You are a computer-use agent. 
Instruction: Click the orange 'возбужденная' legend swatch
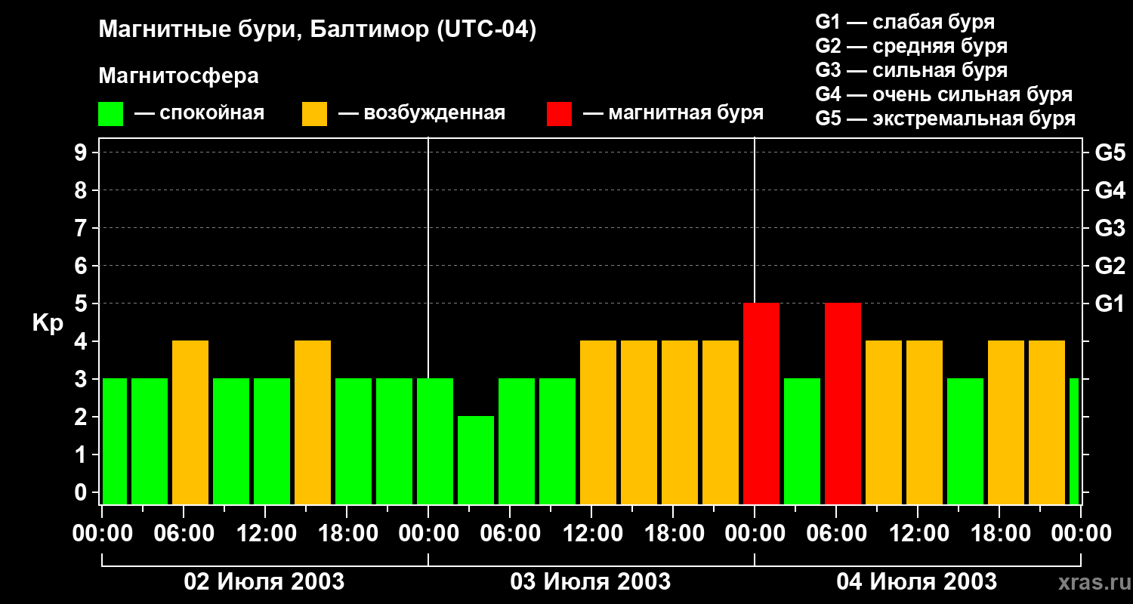coord(314,114)
